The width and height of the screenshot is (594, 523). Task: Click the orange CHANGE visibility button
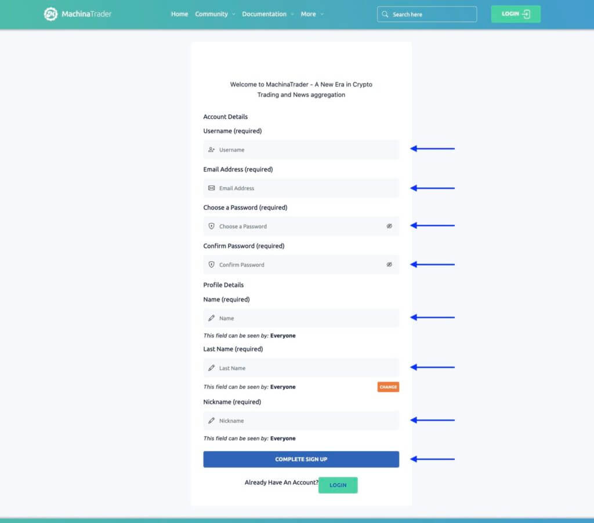pos(388,387)
